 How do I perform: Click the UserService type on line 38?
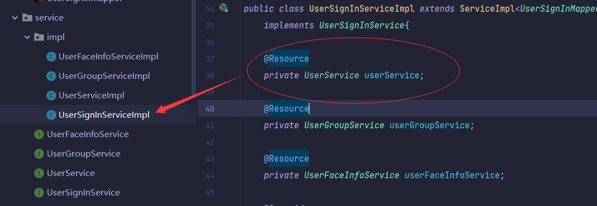click(331, 76)
